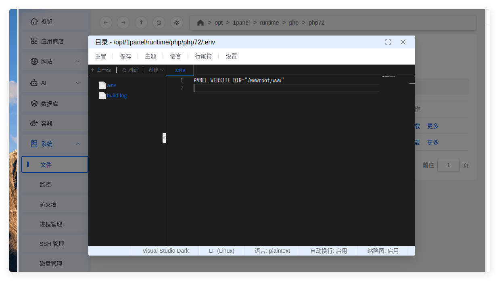
Task: Toggle the eye visibility icon button
Action: pos(177,23)
